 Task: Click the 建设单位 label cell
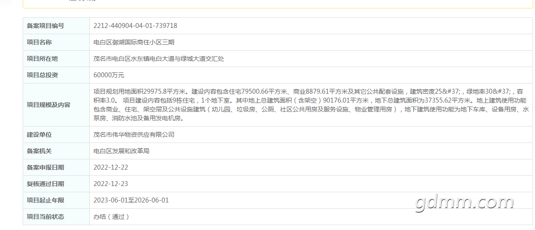pos(56,135)
